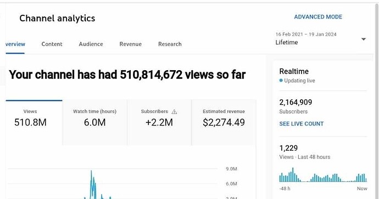This screenshot has height=199, width=379.
Task: Select the Subscribers +2.2M metric card
Action: click(x=159, y=123)
